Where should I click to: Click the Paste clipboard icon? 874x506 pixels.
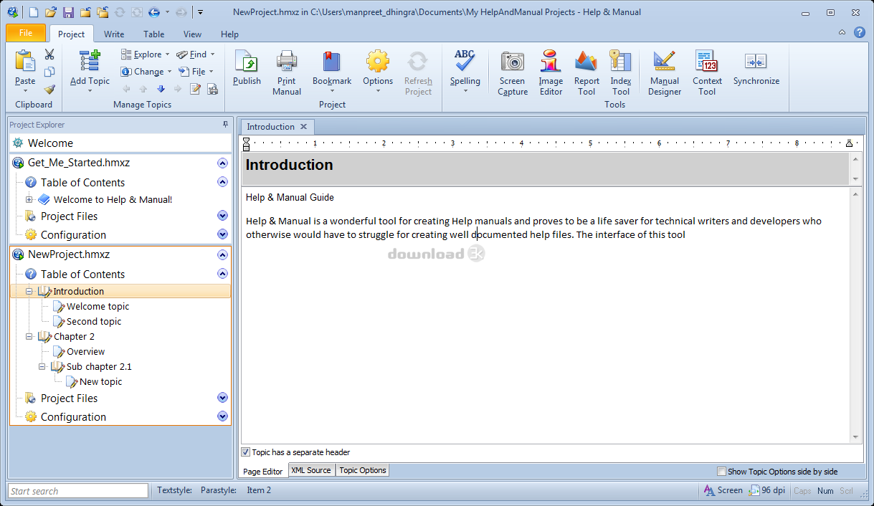pos(25,61)
